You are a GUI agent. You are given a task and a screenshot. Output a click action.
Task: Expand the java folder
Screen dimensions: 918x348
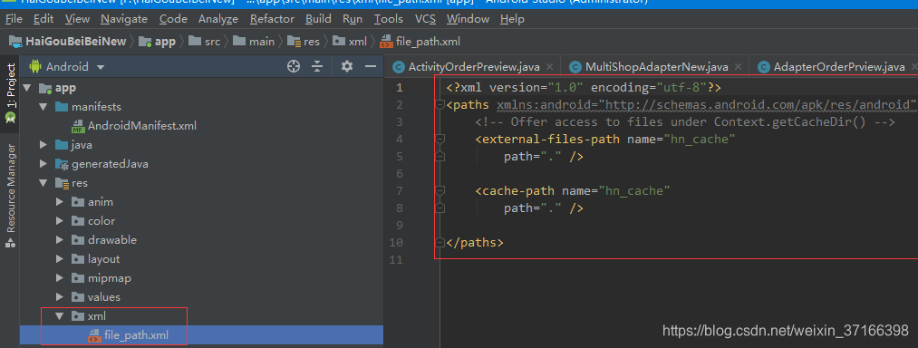(x=43, y=145)
